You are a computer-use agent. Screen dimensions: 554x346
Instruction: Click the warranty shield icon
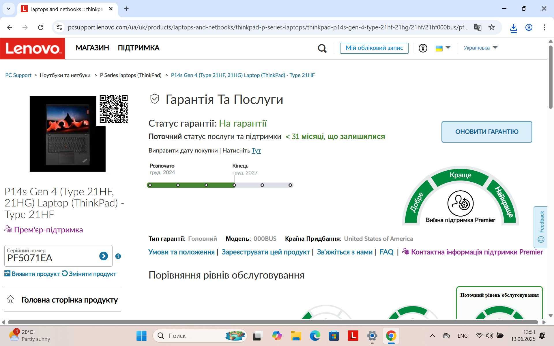155,99
